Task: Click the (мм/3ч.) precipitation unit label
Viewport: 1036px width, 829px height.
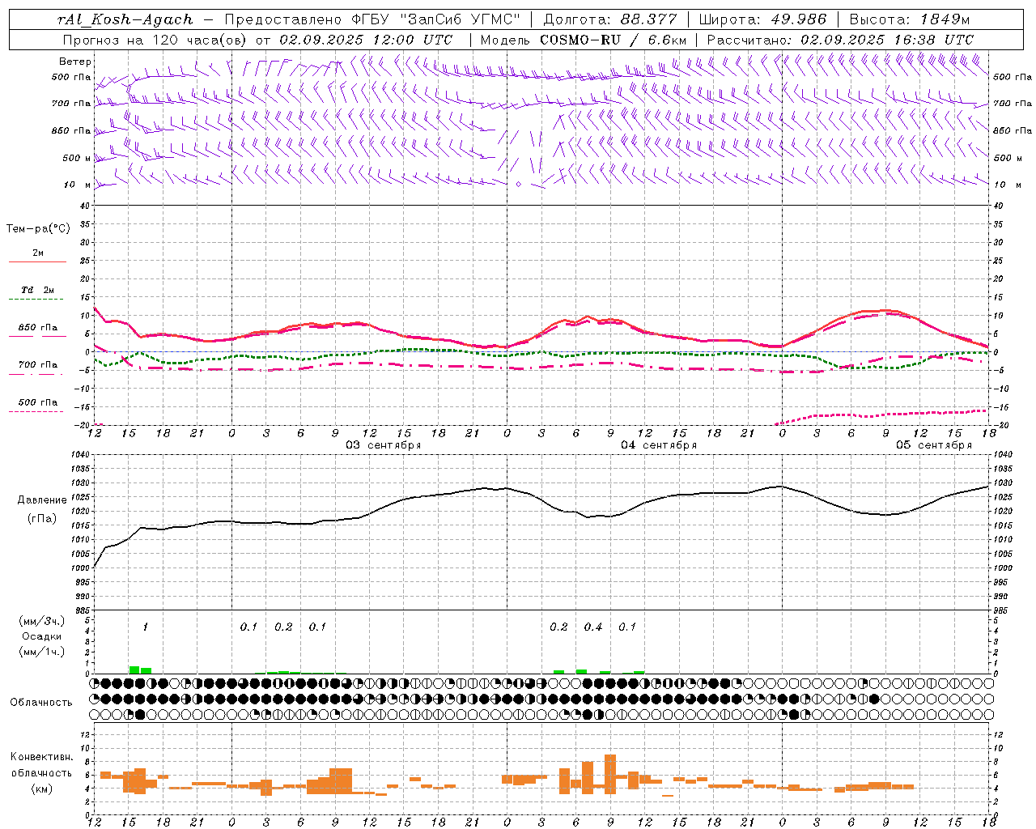Action: click(x=42, y=621)
